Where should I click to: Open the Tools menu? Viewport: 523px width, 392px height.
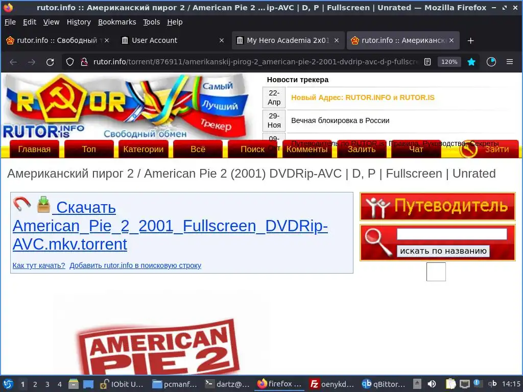tap(151, 22)
